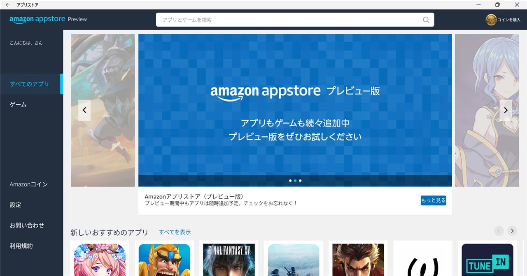Open the Amazon coin purchase icon
Screen dimensions: 527x276
click(x=491, y=20)
